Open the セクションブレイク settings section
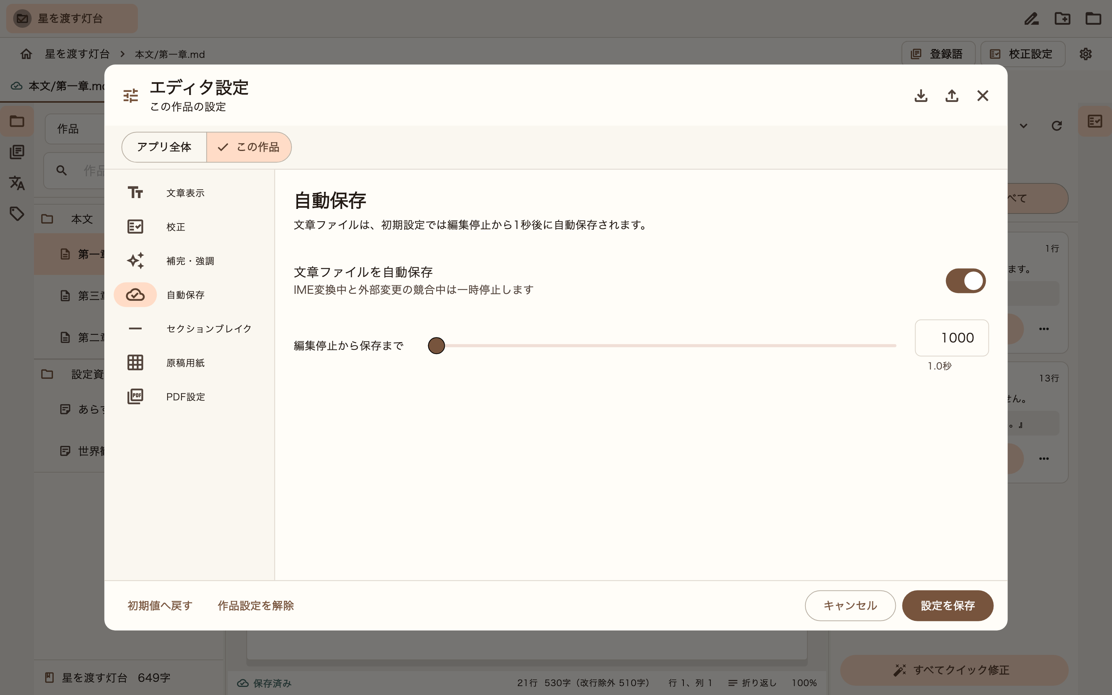This screenshot has width=1112, height=695. [x=189, y=329]
